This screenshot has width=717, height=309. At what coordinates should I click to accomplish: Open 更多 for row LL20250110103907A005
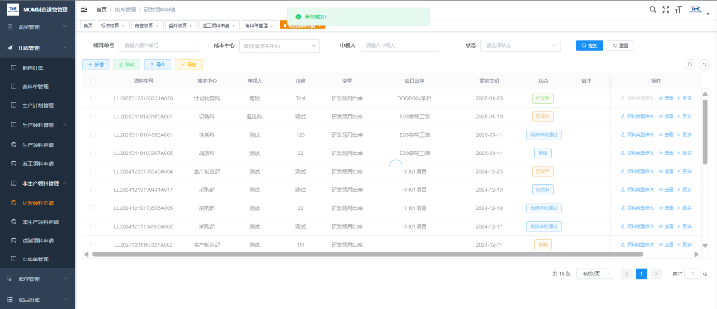click(684, 153)
